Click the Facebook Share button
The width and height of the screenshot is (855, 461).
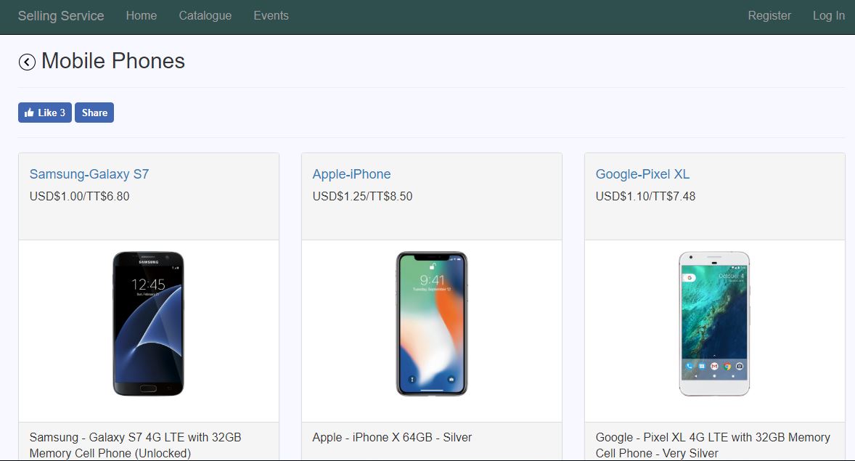point(94,113)
